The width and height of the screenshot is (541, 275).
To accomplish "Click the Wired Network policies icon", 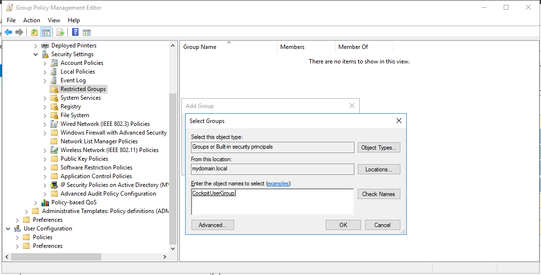I will tap(54, 124).
